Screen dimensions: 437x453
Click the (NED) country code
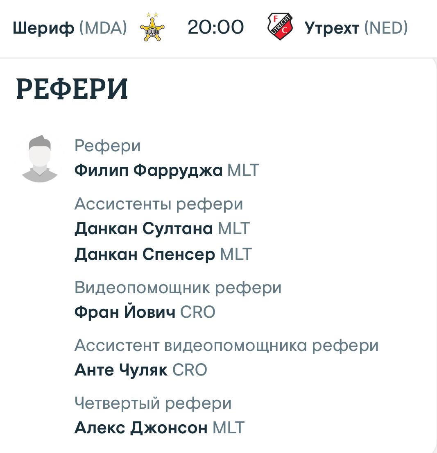pos(386,28)
